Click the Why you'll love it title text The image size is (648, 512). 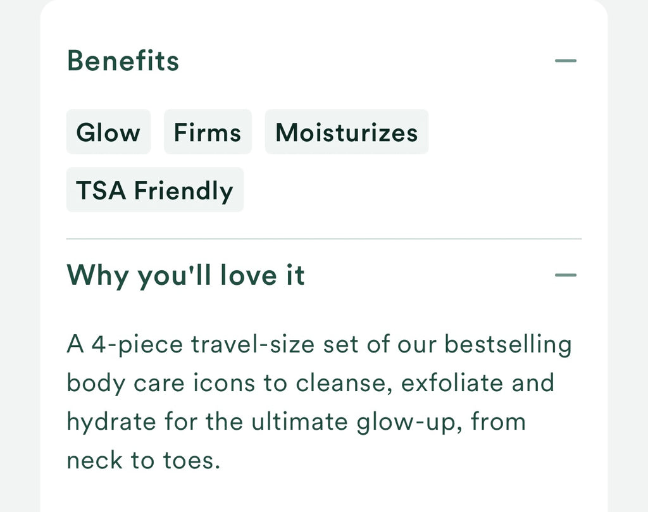186,275
